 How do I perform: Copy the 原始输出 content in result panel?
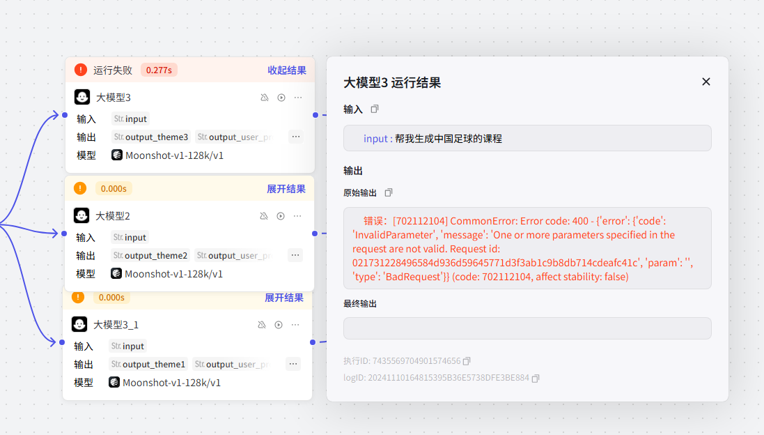[389, 192]
